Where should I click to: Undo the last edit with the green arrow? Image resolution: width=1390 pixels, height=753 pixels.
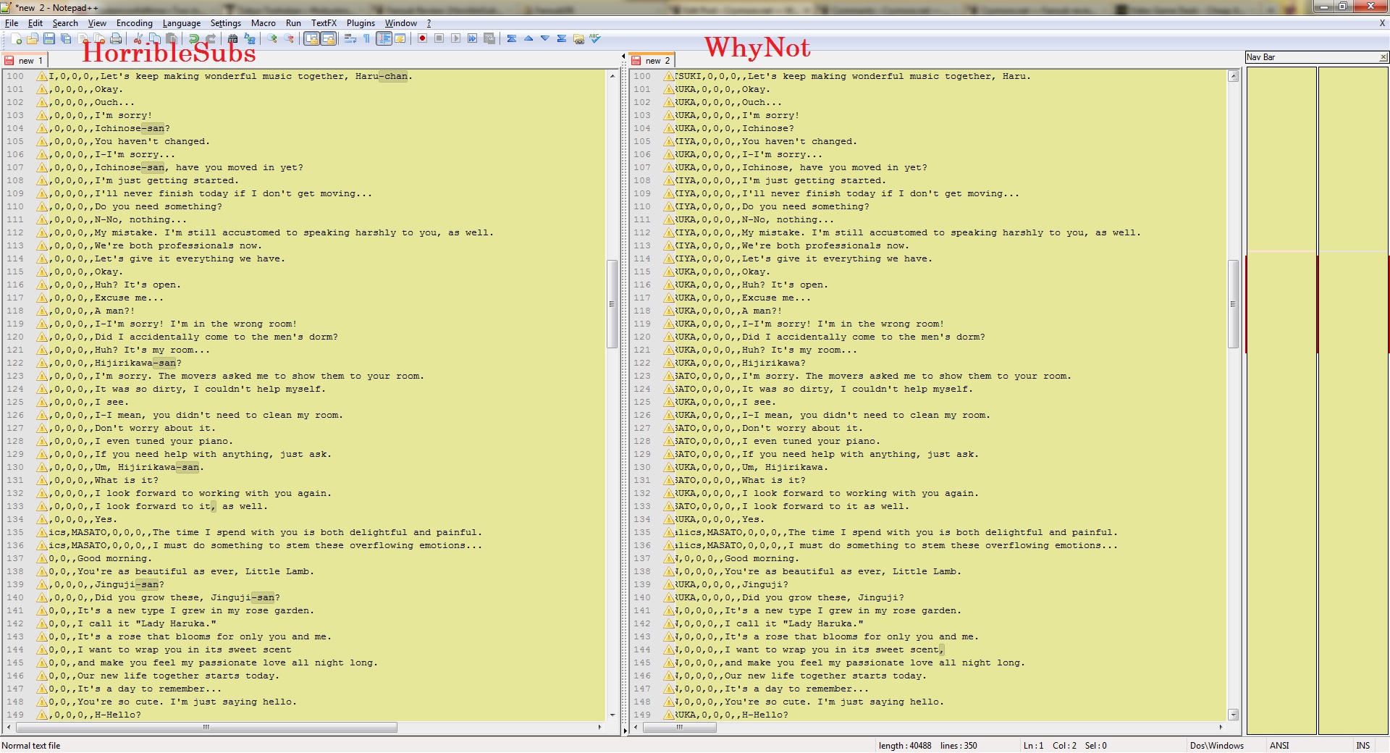(x=193, y=38)
